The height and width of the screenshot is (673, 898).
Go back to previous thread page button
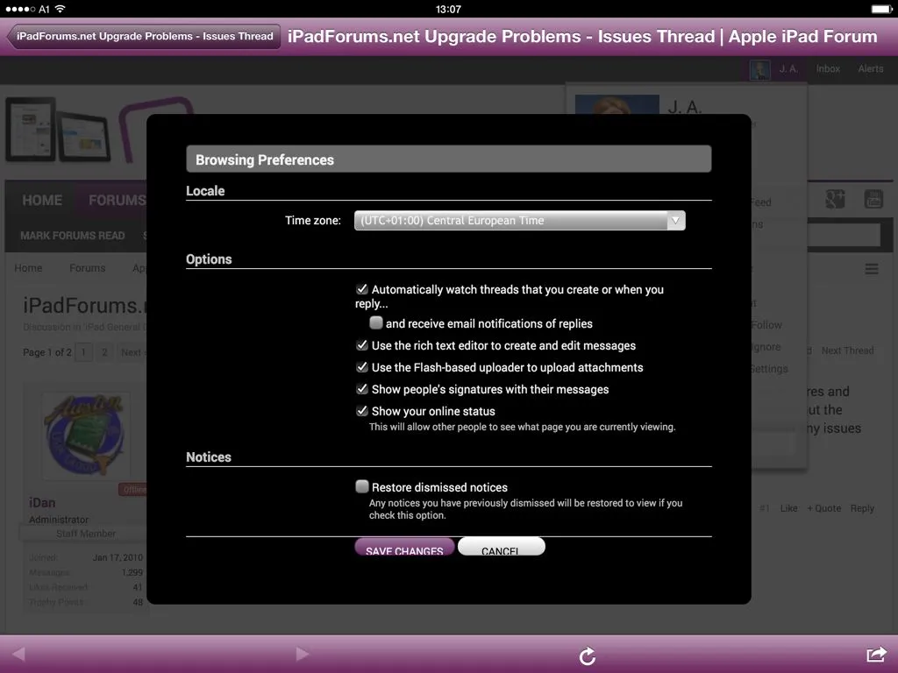(x=144, y=36)
